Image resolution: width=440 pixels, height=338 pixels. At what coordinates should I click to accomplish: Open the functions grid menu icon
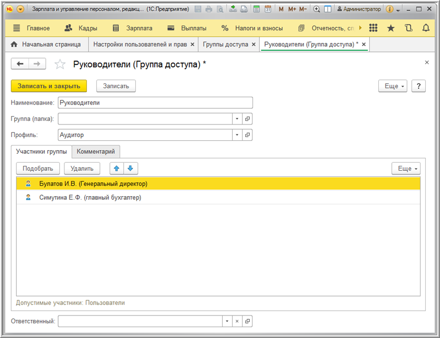coord(373,28)
